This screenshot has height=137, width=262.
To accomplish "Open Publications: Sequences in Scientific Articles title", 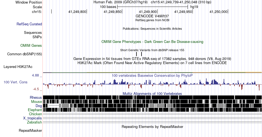I will pyautogui.click(x=152, y=29).
